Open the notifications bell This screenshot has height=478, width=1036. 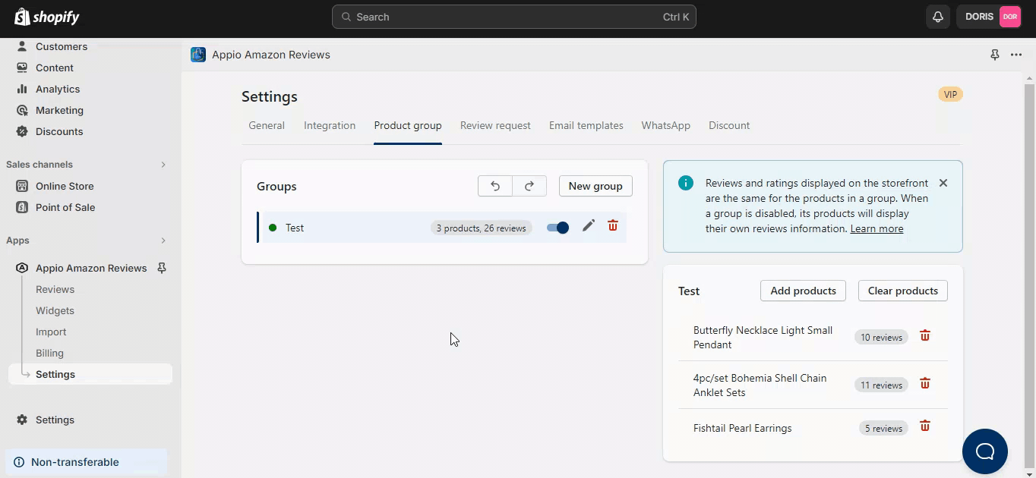938,17
